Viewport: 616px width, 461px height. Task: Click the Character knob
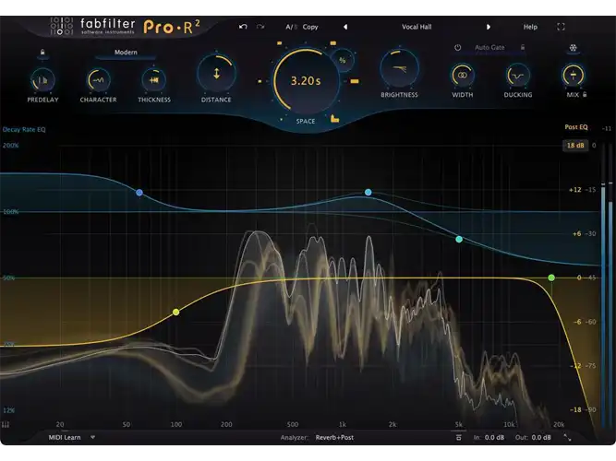coord(98,80)
